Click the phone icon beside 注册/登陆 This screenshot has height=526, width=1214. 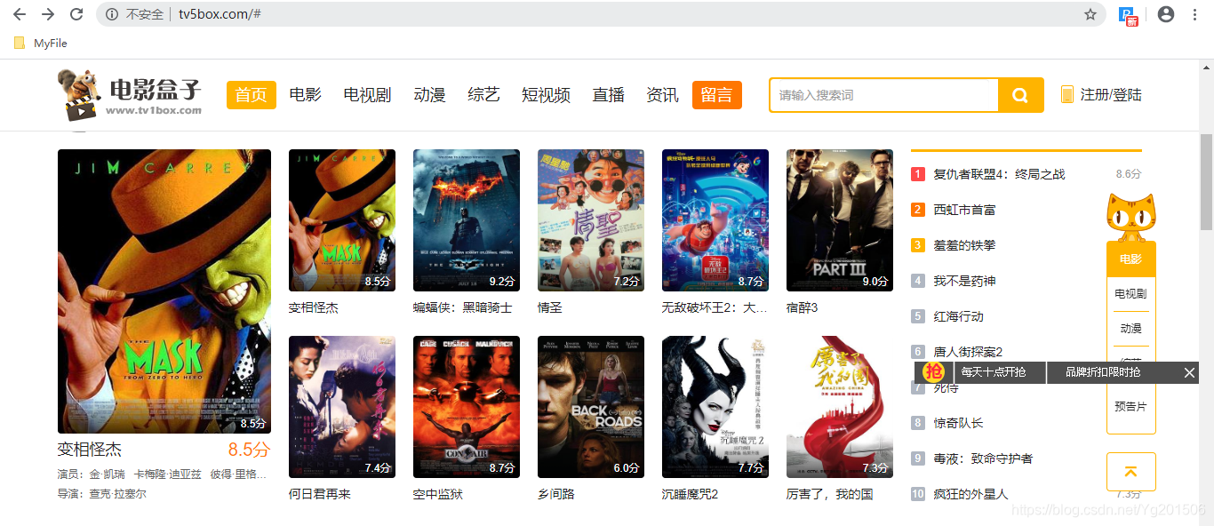click(1066, 94)
